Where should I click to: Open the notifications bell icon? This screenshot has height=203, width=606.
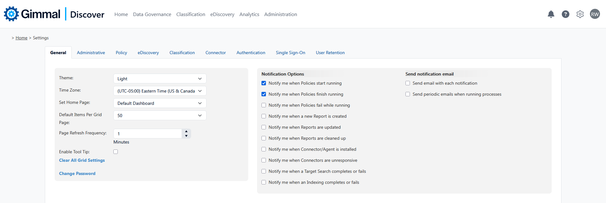pos(551,14)
